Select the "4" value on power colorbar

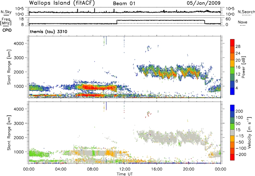click(x=237, y=88)
